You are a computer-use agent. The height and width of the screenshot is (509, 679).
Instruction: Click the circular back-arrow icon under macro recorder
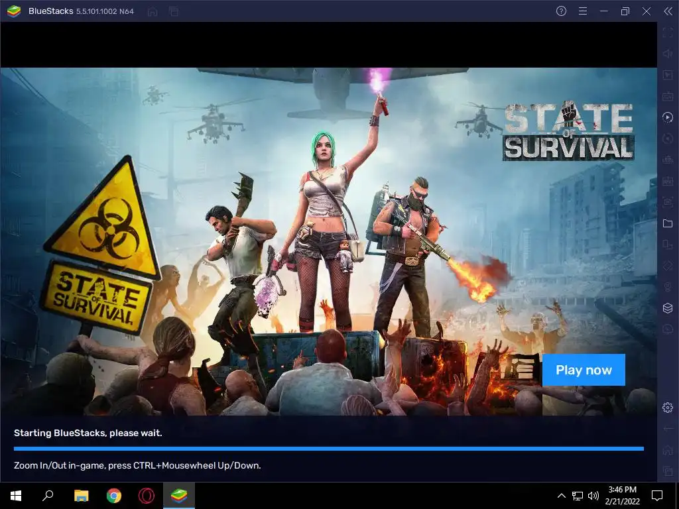click(x=667, y=139)
